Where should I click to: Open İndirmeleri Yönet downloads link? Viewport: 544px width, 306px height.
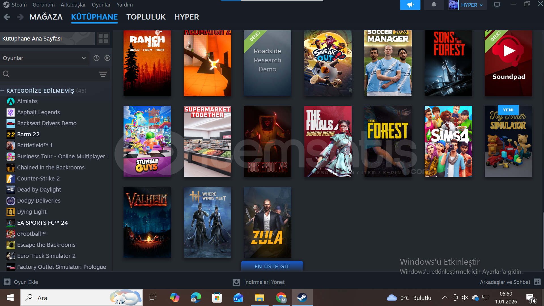point(264,282)
